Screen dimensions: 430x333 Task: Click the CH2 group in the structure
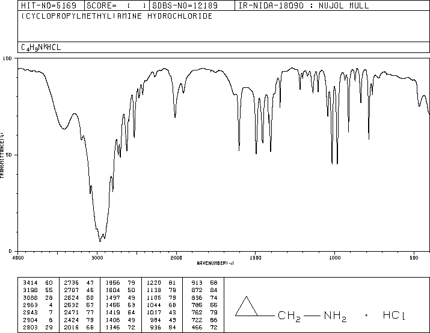click(289, 316)
